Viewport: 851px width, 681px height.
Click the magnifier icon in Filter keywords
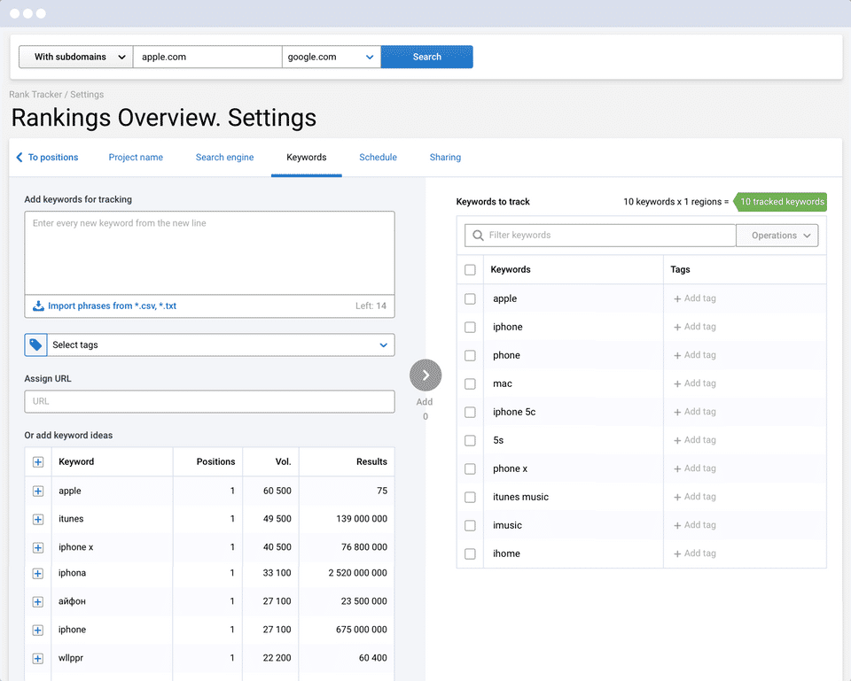click(x=479, y=236)
